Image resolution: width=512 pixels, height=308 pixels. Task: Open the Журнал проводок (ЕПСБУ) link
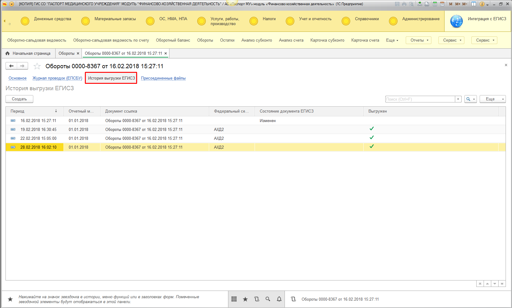click(x=57, y=78)
